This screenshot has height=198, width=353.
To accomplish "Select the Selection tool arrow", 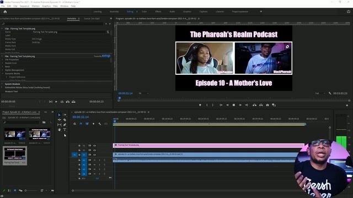I will [59, 115].
